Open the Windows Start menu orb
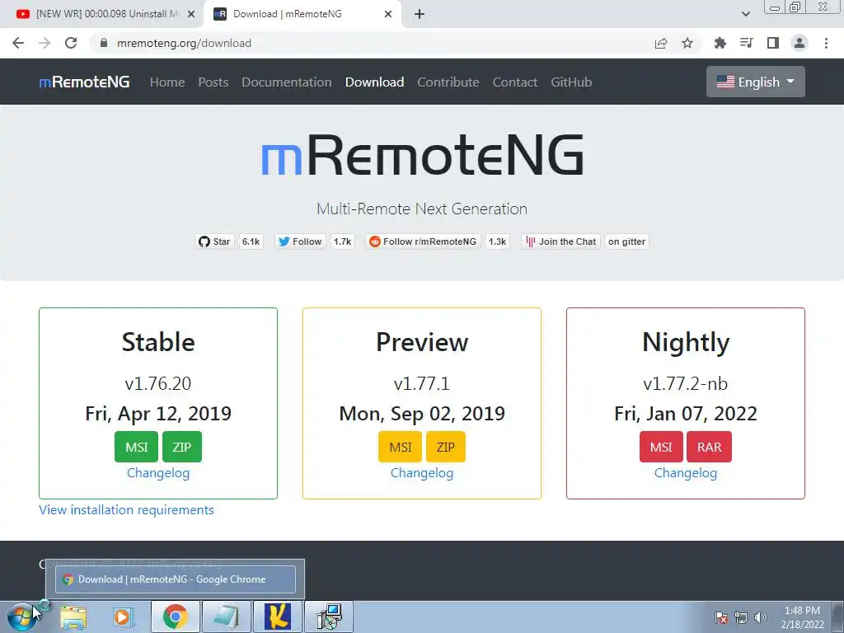Viewport: 844px width, 633px height. 22,617
